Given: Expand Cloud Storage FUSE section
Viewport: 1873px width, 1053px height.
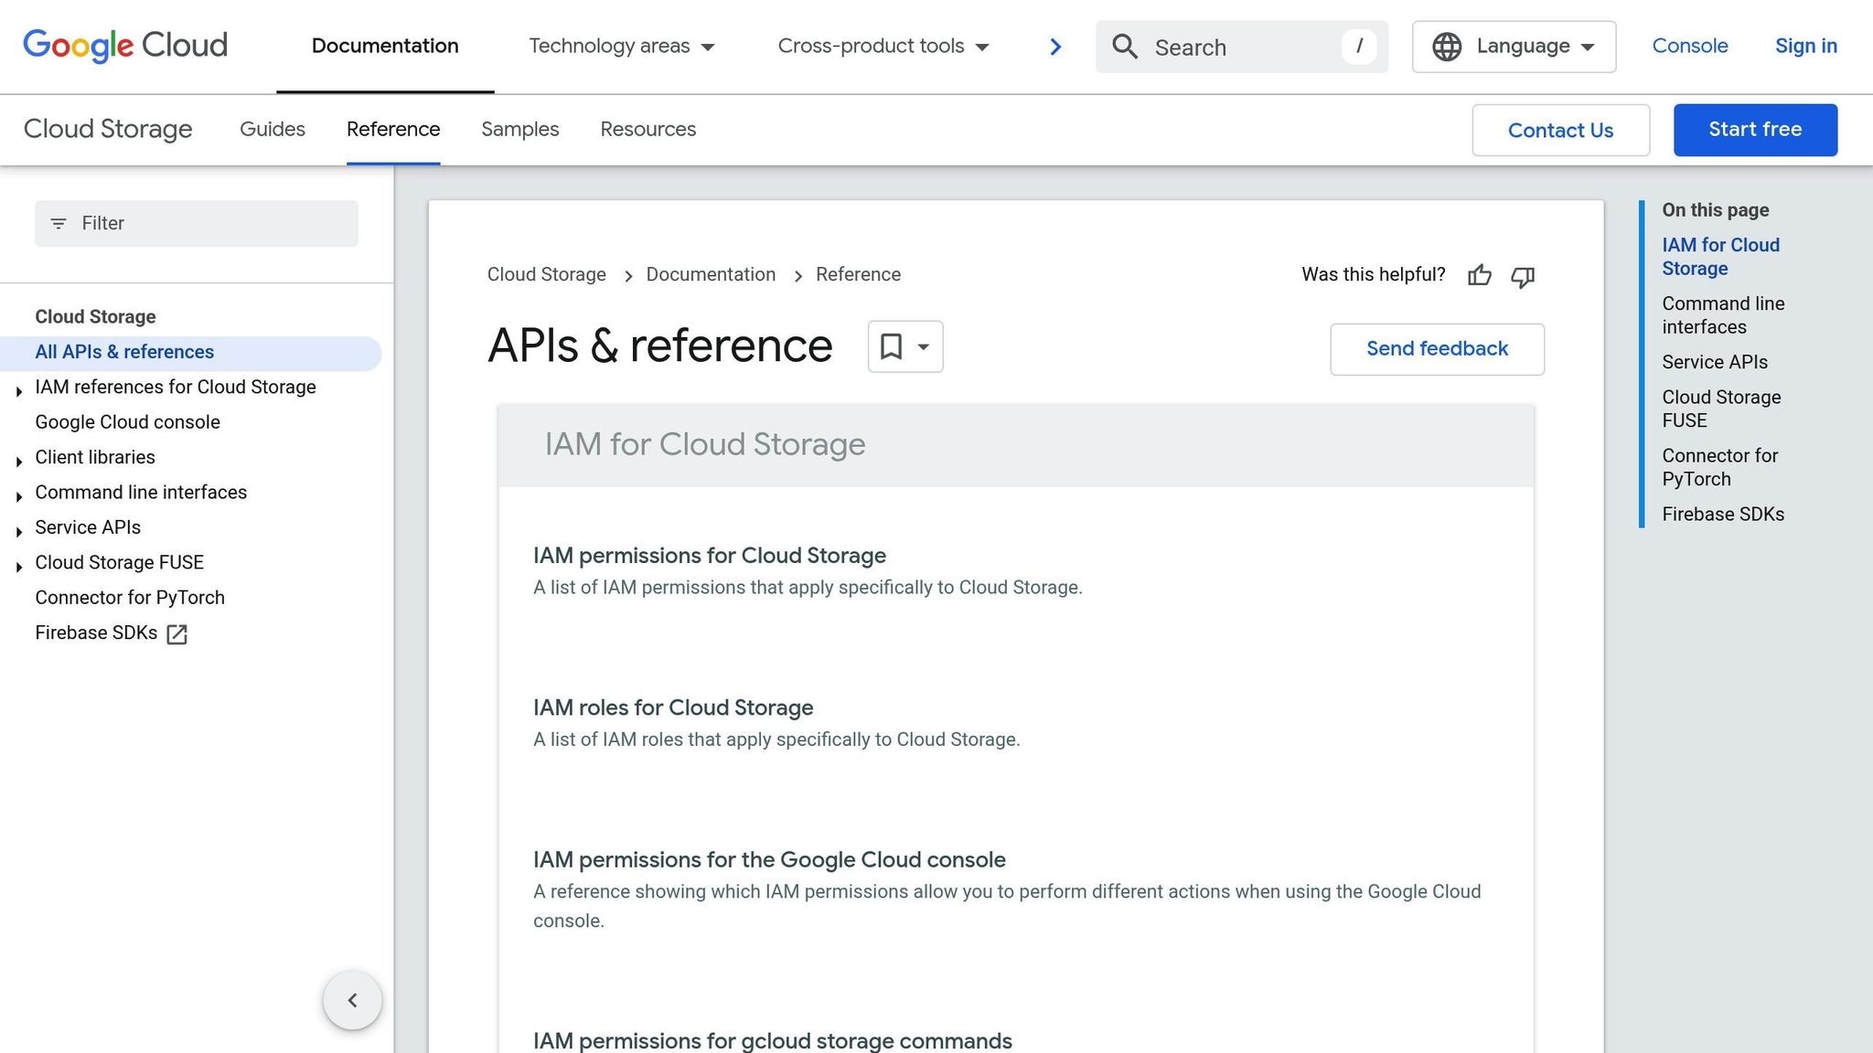Looking at the screenshot, I should pyautogui.click(x=19, y=567).
